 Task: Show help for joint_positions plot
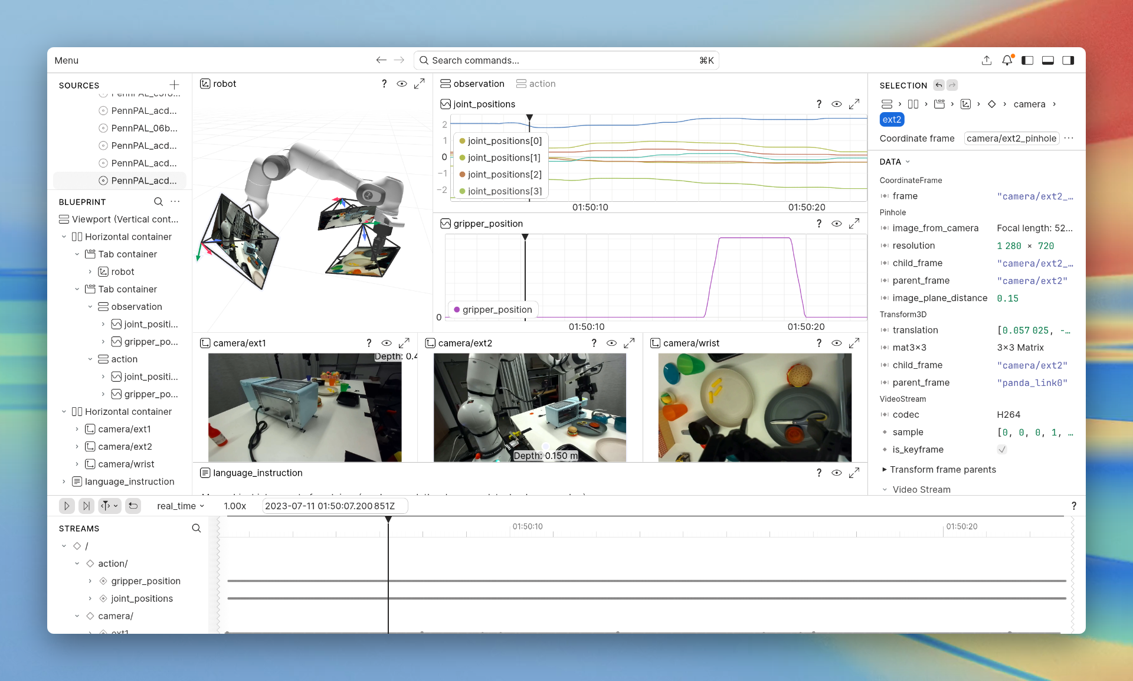[818, 104]
